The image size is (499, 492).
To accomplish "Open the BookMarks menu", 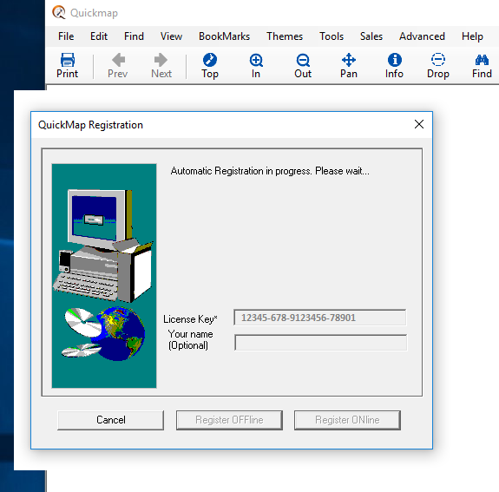I will tap(224, 36).
